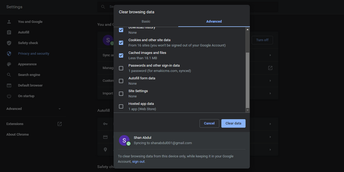Viewport: 344px width, 172px height.
Task: Click the On startup power icon
Action: pos(9,96)
